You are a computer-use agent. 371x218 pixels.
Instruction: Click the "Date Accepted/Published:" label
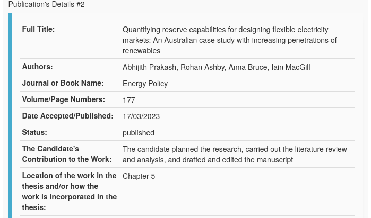[x=67, y=116]
